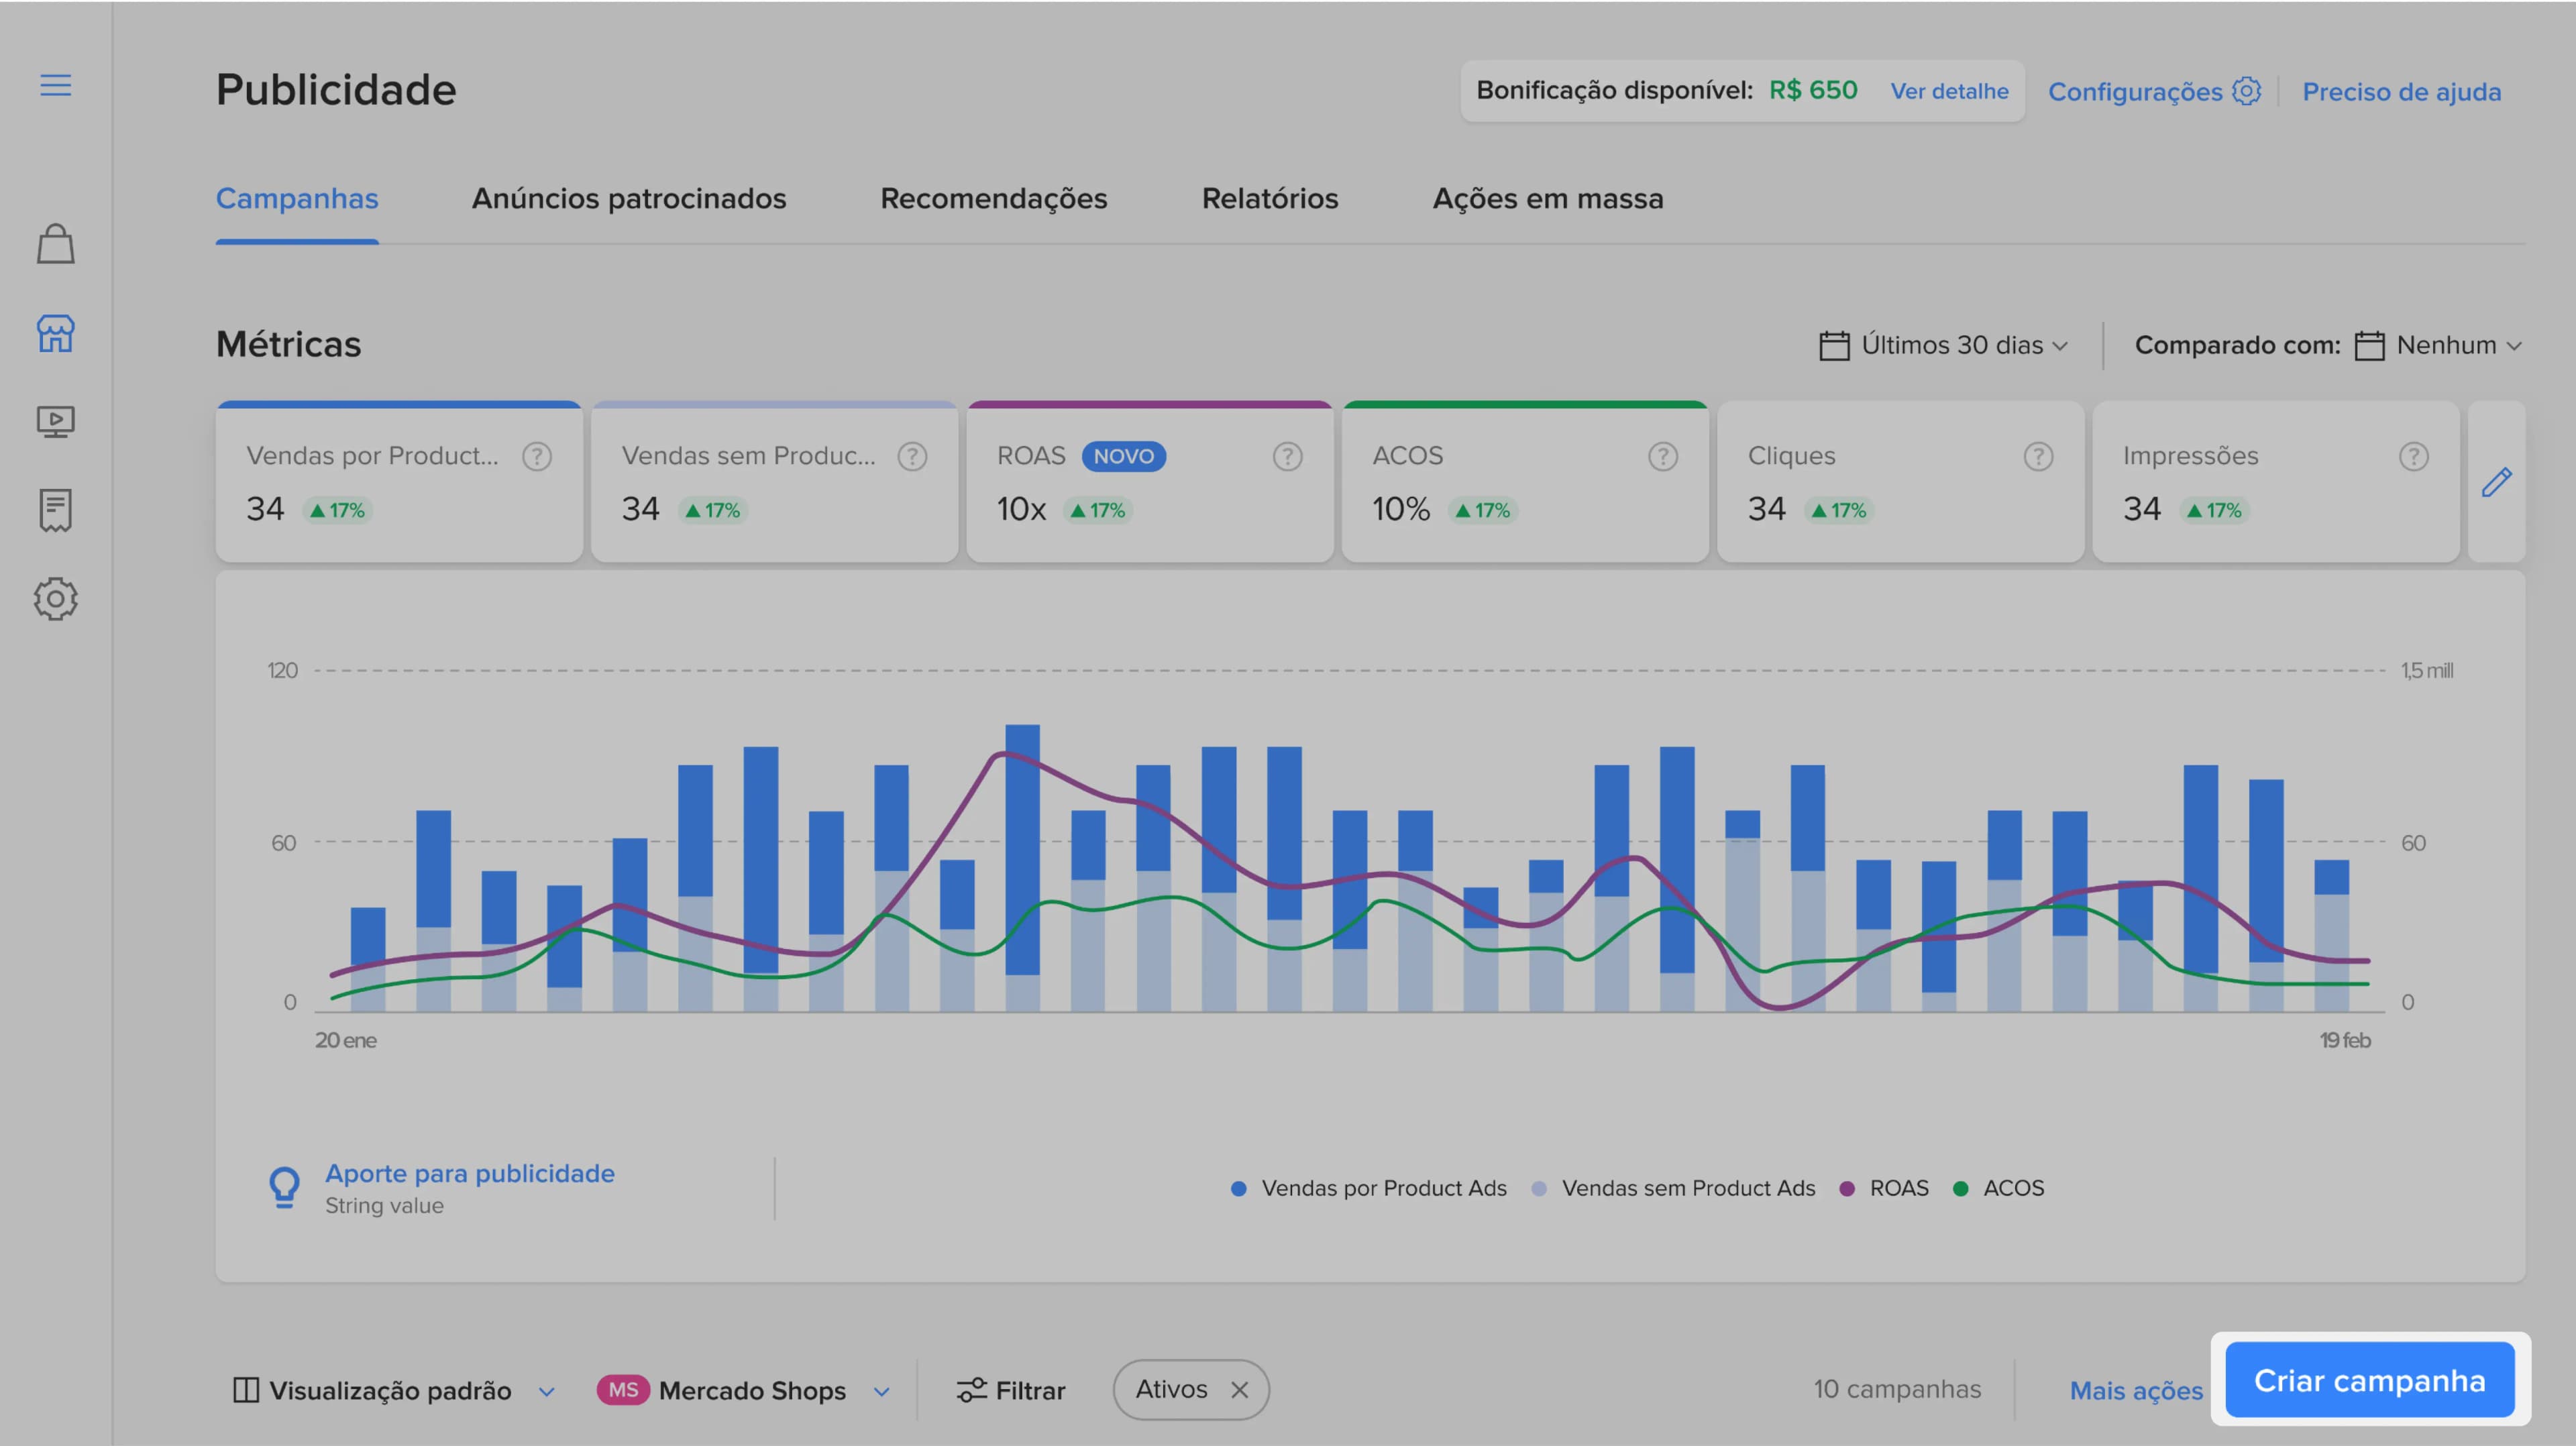Open the Visualização padrão dropdown

[393, 1390]
